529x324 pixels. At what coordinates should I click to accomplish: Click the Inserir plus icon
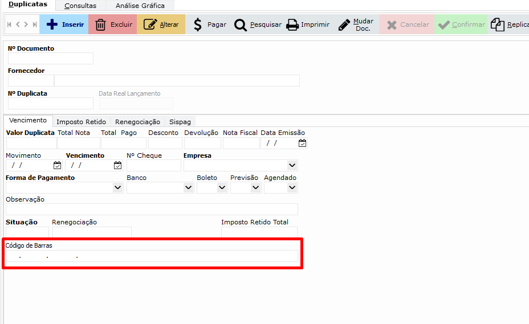coord(52,24)
